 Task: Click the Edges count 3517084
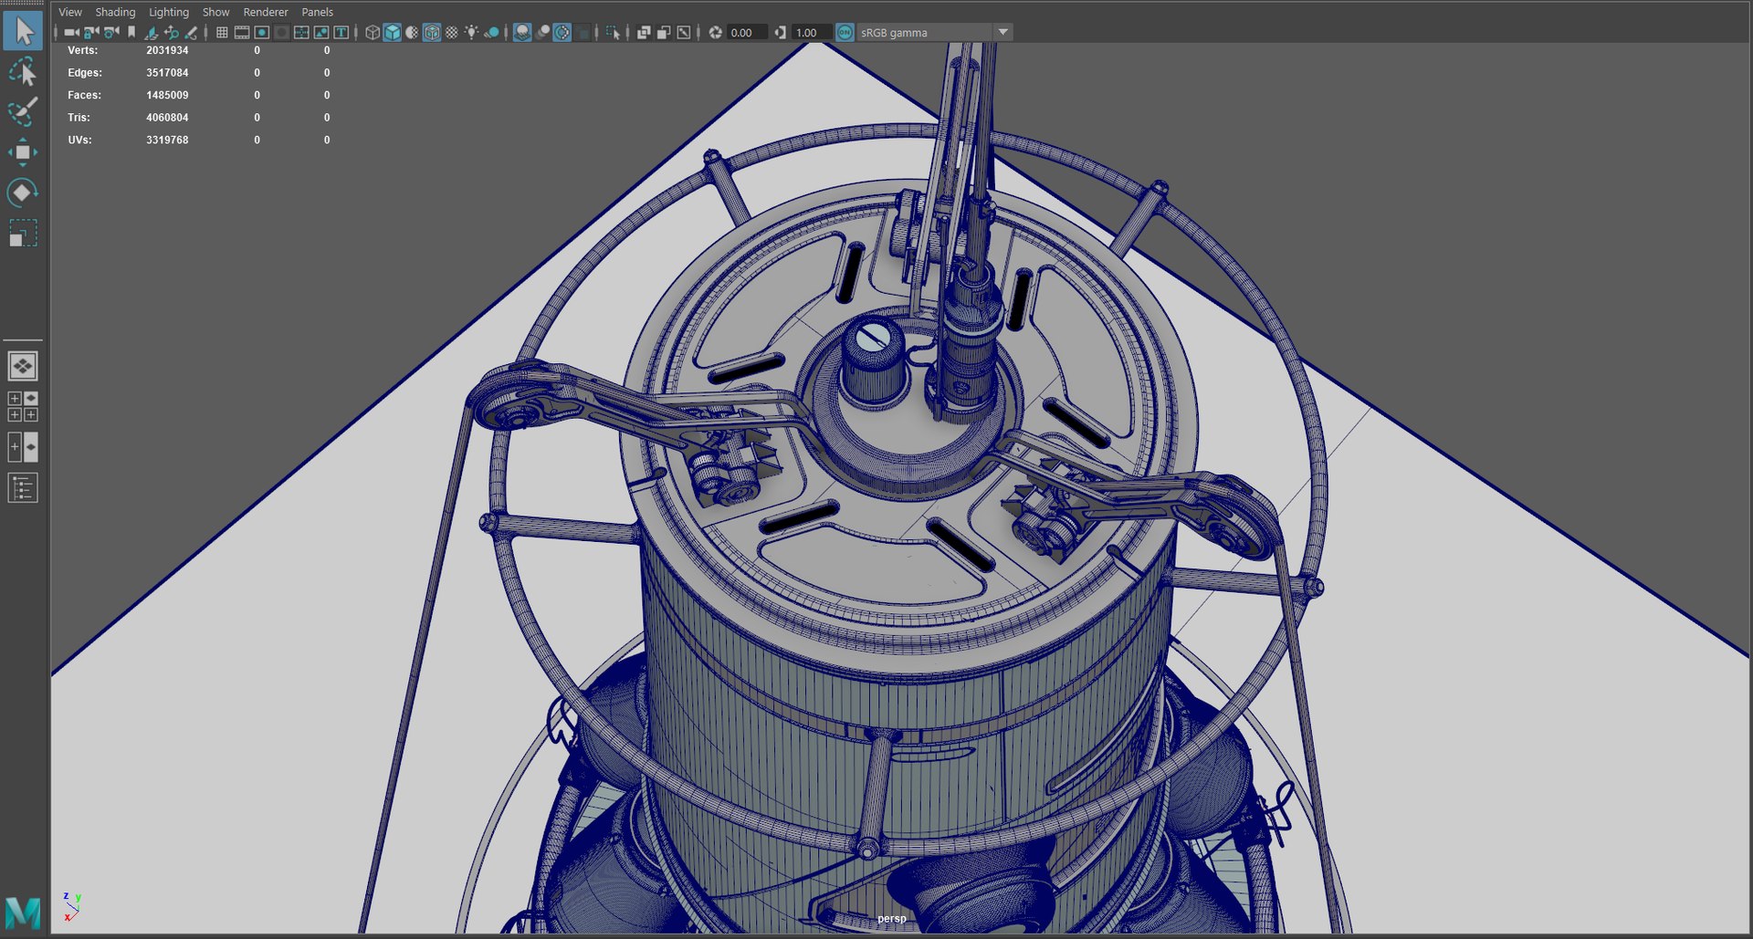coord(167,72)
